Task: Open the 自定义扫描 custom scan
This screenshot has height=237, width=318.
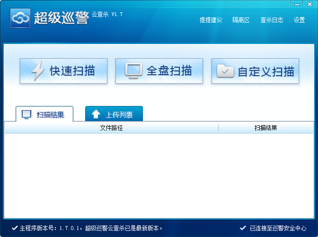Action: click(x=256, y=71)
